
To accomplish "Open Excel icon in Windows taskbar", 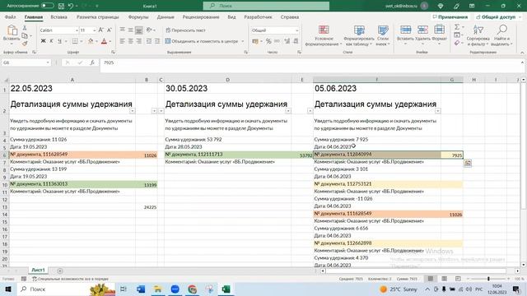I will point(226,289).
